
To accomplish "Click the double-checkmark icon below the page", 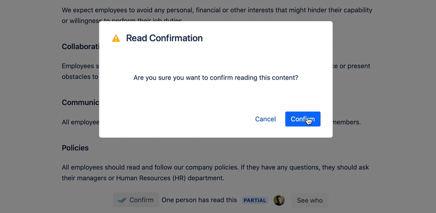I will point(122,200).
